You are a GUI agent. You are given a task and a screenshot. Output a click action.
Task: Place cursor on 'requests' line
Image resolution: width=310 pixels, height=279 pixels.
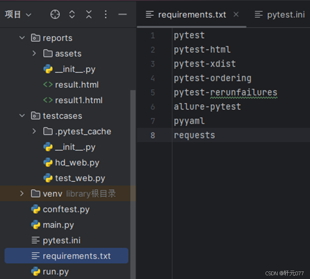pos(194,135)
